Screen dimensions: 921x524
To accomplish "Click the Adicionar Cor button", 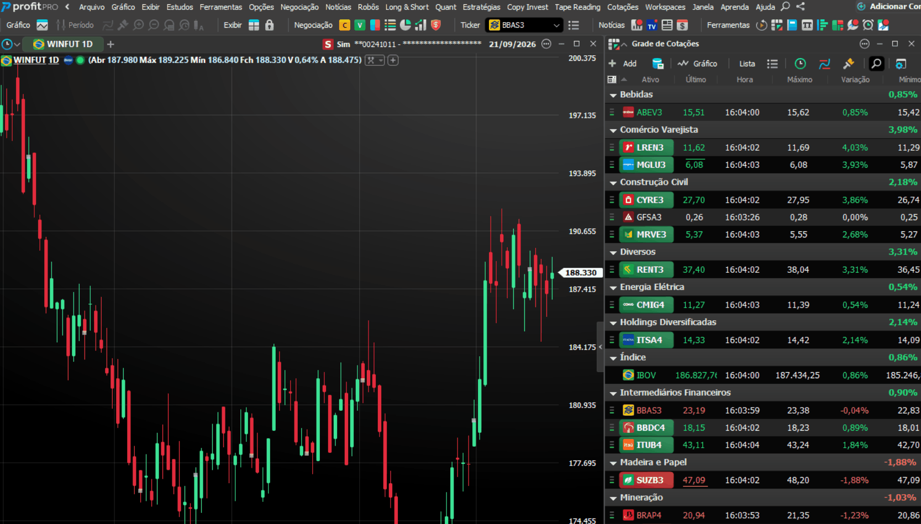I will [888, 7].
